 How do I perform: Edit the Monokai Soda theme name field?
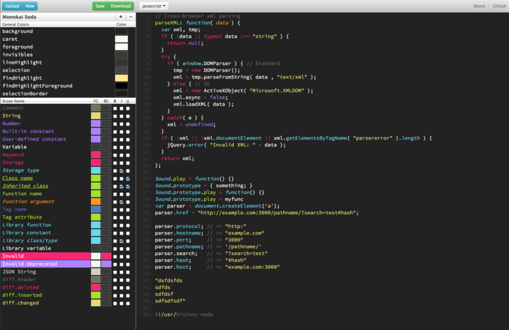click(x=59, y=17)
